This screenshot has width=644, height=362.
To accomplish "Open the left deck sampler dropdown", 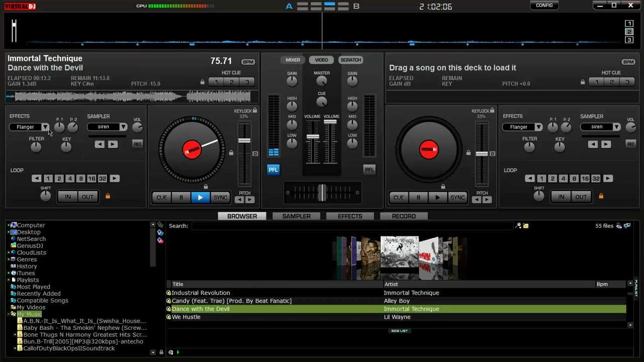I will click(x=123, y=127).
